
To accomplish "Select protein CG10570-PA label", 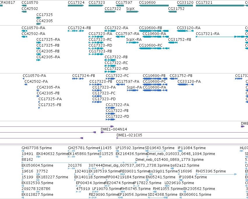I will (x=34, y=76).
